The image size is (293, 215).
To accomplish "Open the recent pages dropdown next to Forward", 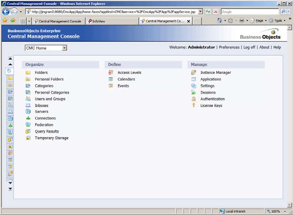I will [21, 12].
